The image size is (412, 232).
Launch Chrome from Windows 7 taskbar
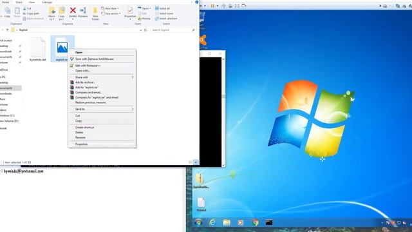tap(255, 222)
